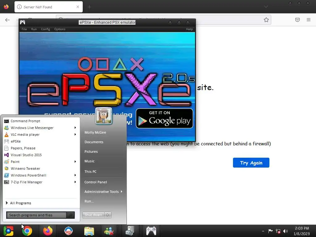Click the Shut down button

pos(93,215)
